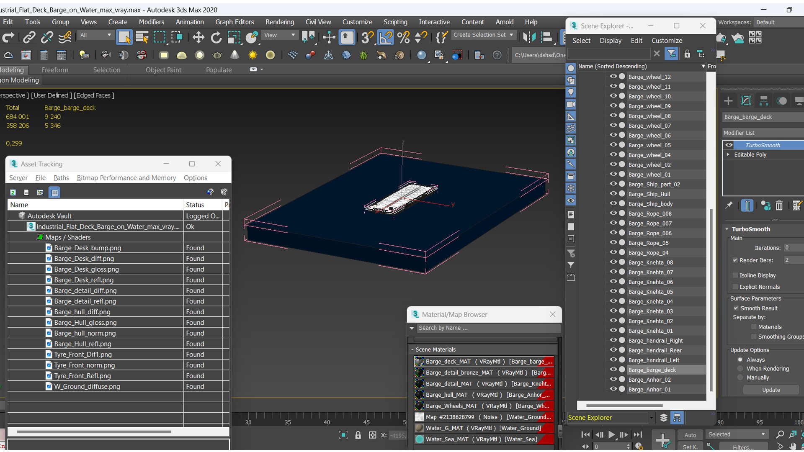This screenshot has width=804, height=452.
Task: Choose Rectangular Selection Region tool
Action: click(160, 38)
